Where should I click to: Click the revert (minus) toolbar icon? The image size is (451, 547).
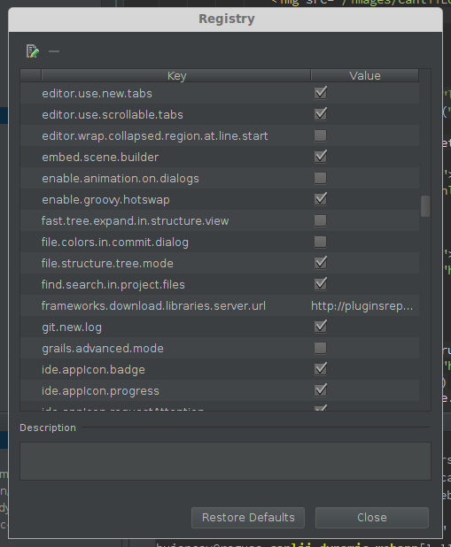click(54, 51)
